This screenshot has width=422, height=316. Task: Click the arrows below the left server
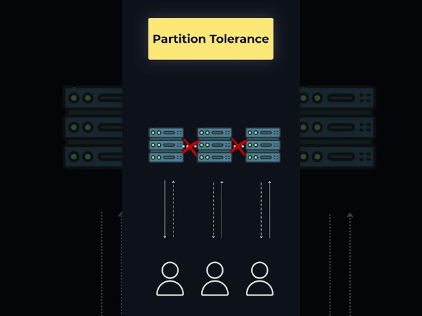pyautogui.click(x=169, y=209)
